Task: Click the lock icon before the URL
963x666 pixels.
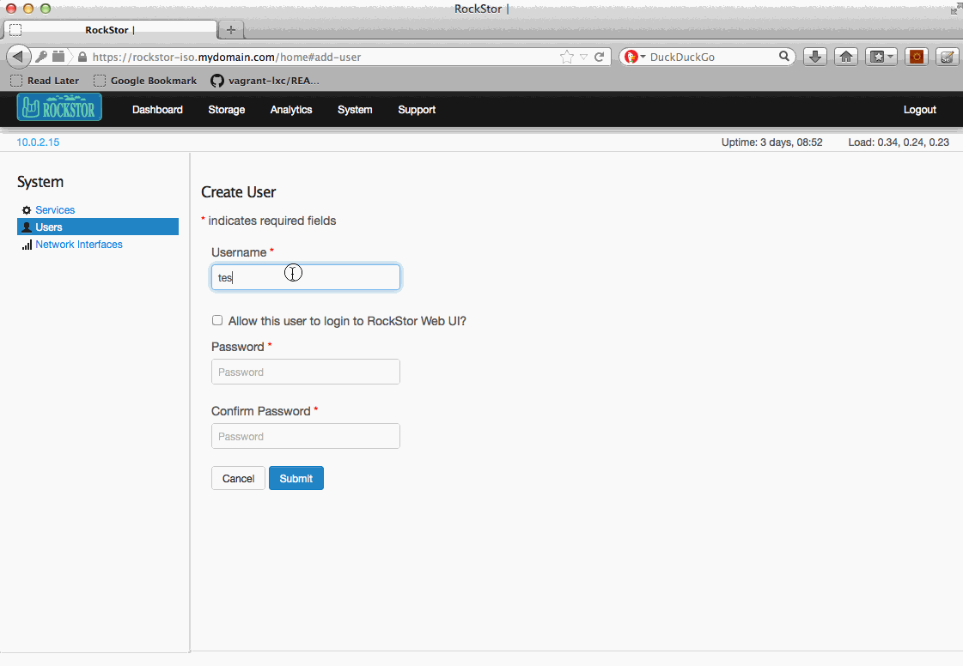Action: coord(82,58)
